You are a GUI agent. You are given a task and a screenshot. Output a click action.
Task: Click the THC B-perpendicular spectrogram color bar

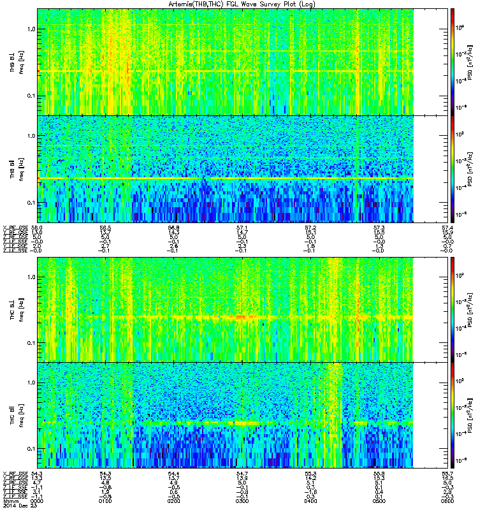(453, 310)
